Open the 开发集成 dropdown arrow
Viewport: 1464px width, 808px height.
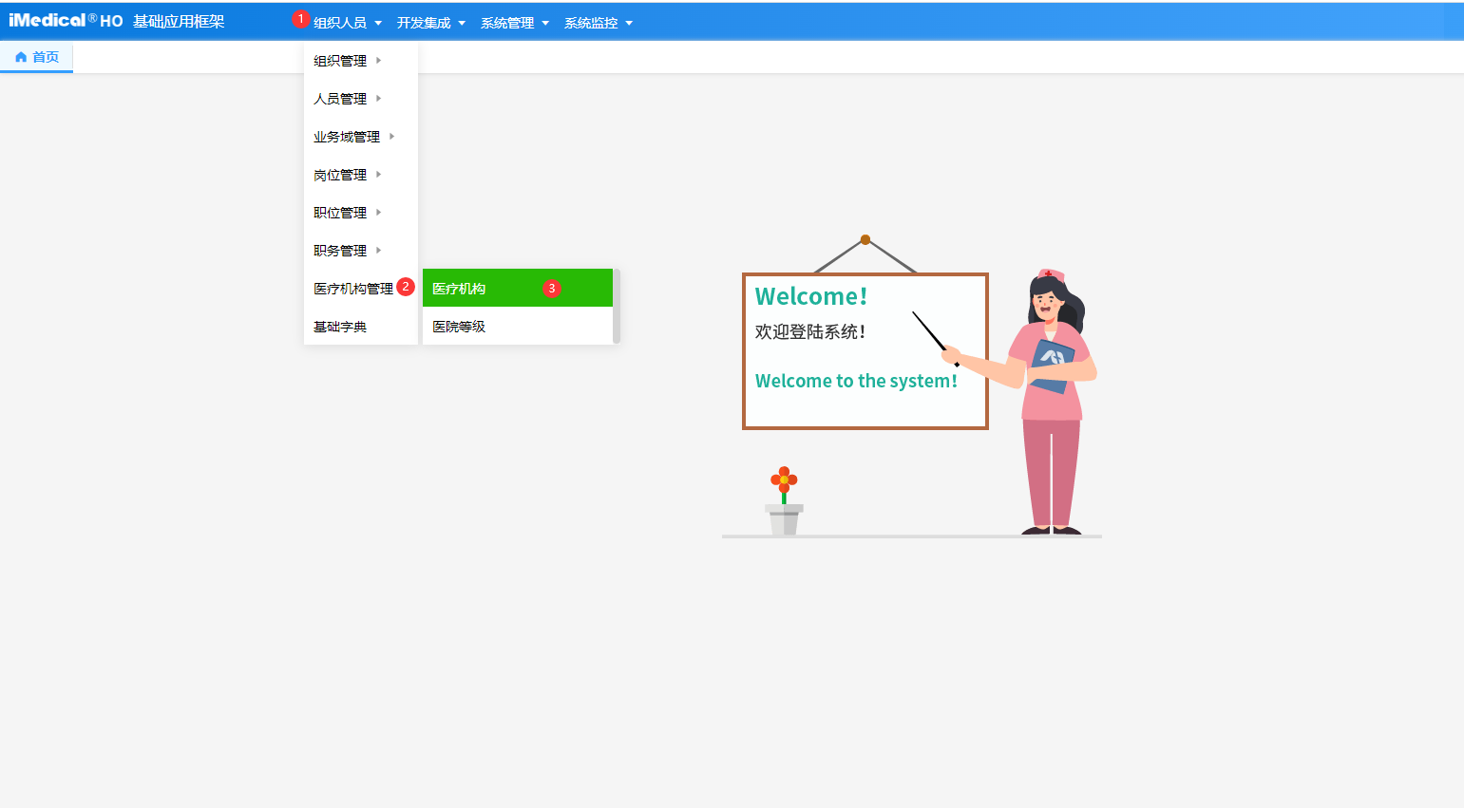(x=462, y=24)
